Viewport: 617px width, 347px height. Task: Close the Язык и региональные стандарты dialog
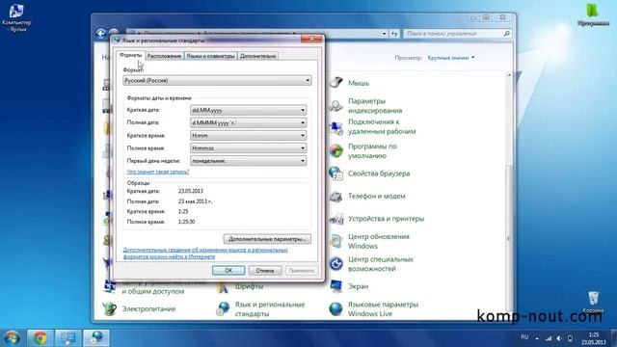pos(311,39)
